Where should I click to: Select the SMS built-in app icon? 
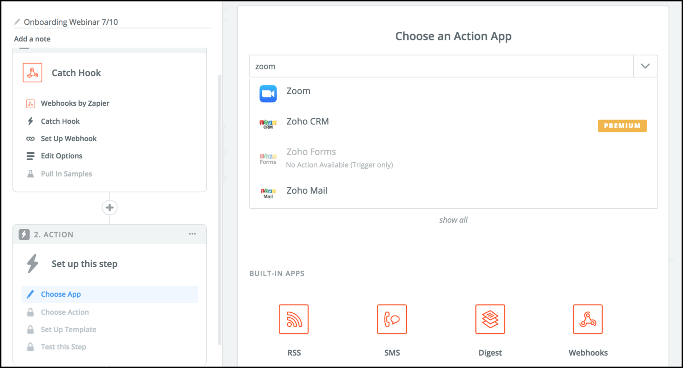click(x=392, y=319)
